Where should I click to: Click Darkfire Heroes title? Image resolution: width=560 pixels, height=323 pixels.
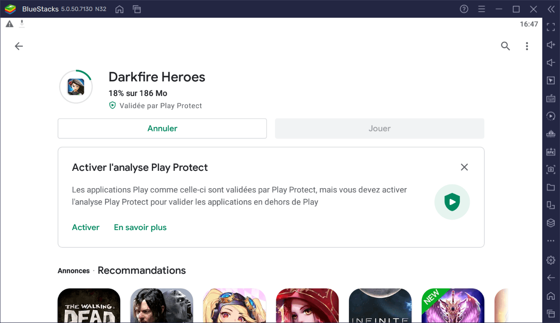click(x=157, y=77)
